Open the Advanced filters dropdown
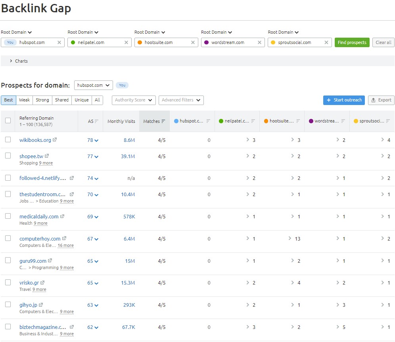The height and width of the screenshot is (342, 395). [x=181, y=100]
